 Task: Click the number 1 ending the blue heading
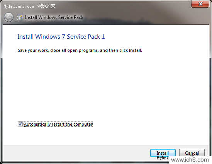[x=103, y=37]
